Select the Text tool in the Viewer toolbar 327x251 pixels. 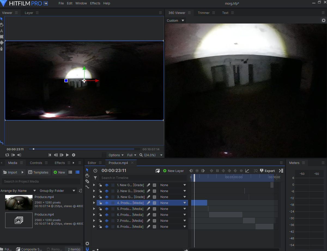(x=2, y=31)
